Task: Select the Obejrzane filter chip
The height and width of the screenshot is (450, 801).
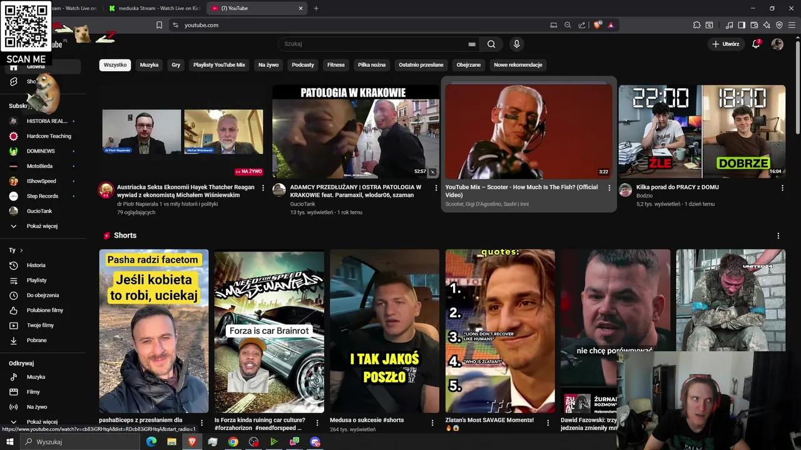Action: 469,65
